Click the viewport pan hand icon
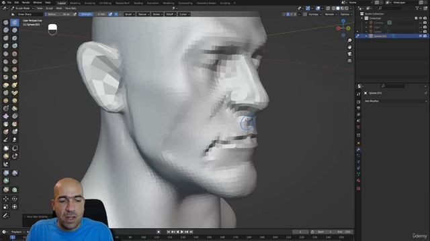The image size is (430, 241). [349, 48]
